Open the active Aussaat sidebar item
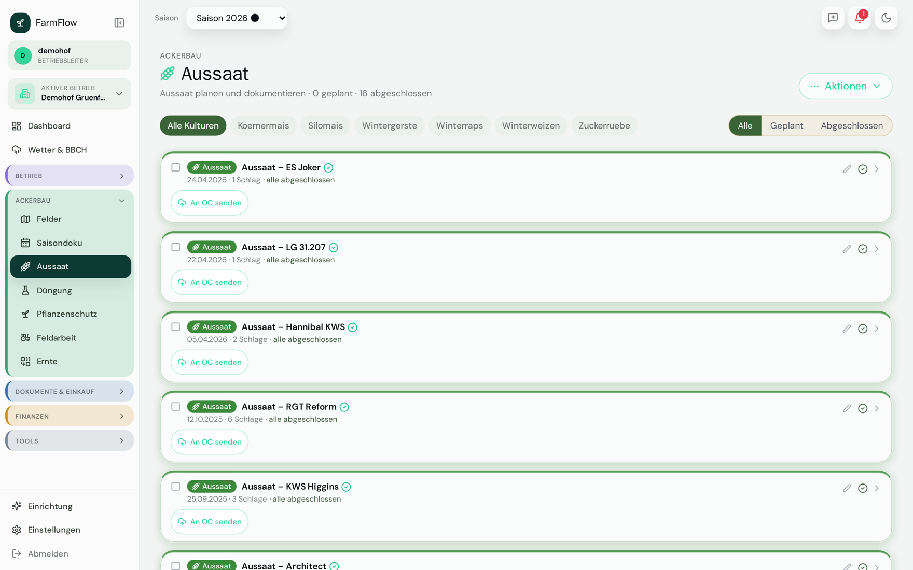Image resolution: width=913 pixels, height=570 pixels. 71,267
